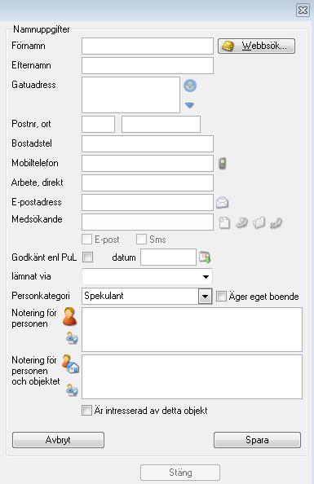
Task: Click the orange person icon by Notering för personen
Action: [x=69, y=316]
